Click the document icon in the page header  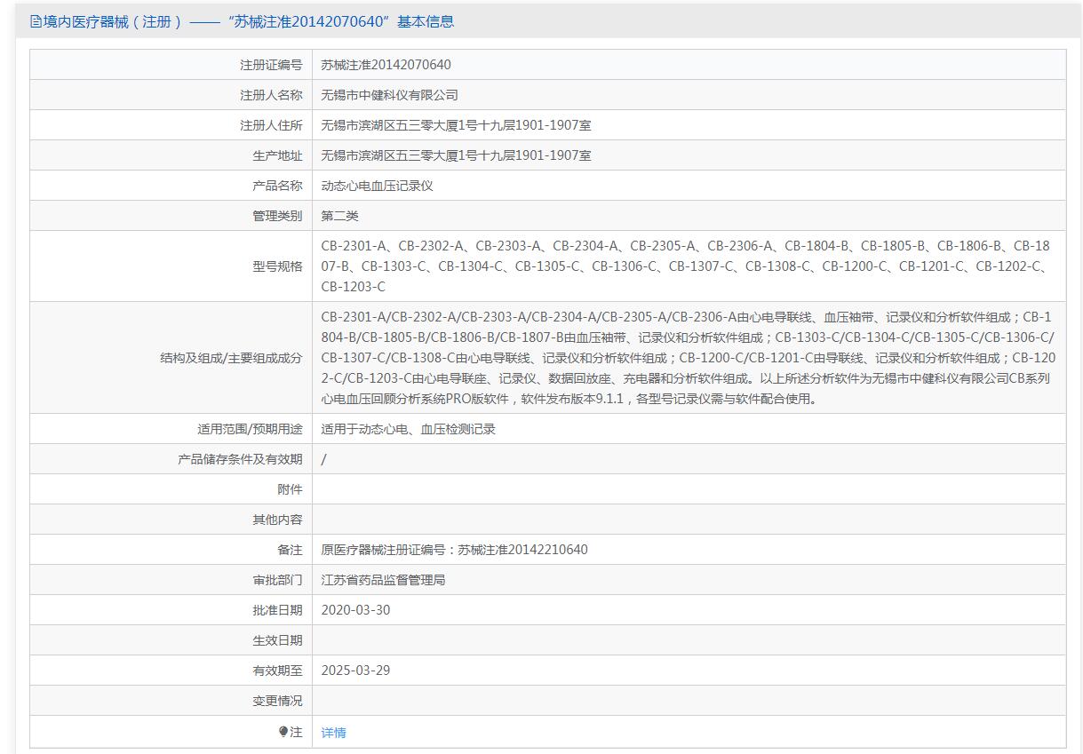pyautogui.click(x=36, y=21)
